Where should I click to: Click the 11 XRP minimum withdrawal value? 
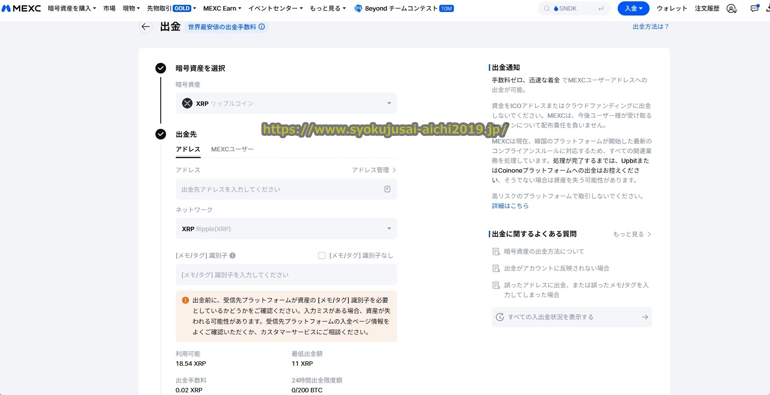pos(302,364)
